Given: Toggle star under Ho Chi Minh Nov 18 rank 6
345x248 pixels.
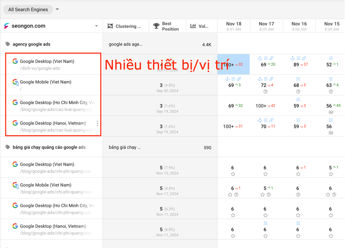Looking at the screenshot, I should coord(233,215).
